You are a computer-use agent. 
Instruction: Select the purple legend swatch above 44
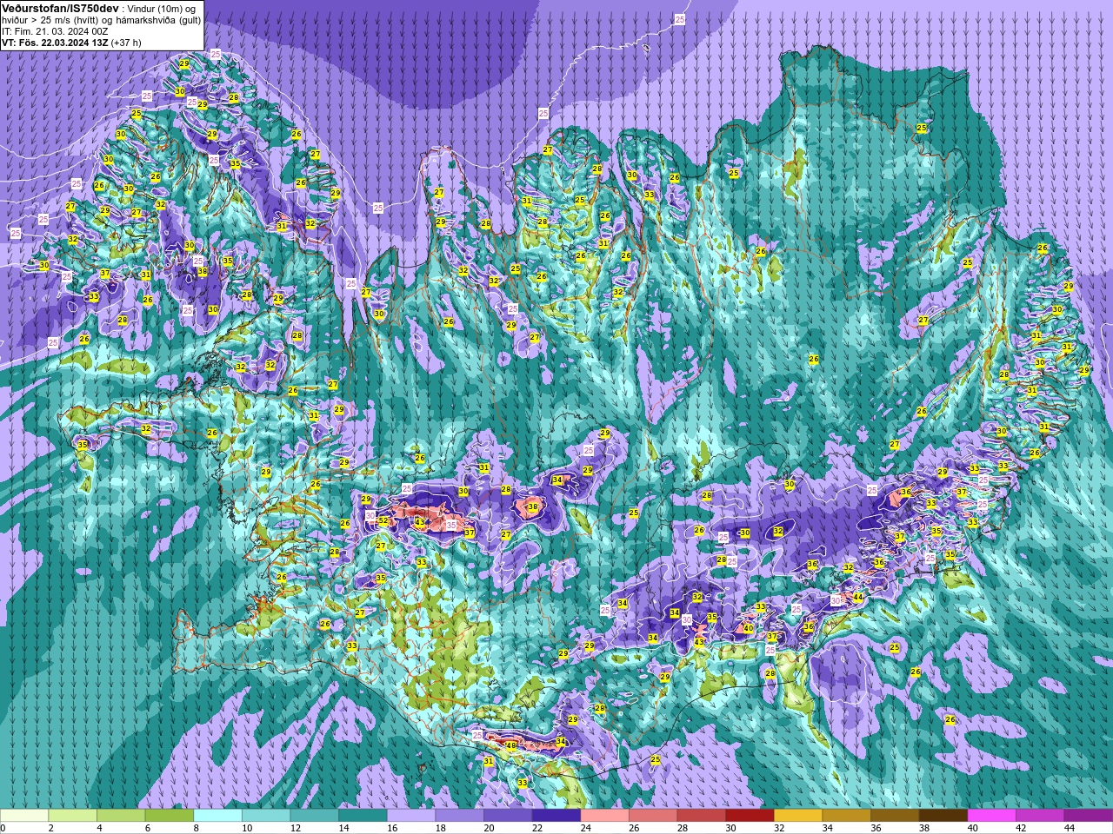pos(1089,816)
